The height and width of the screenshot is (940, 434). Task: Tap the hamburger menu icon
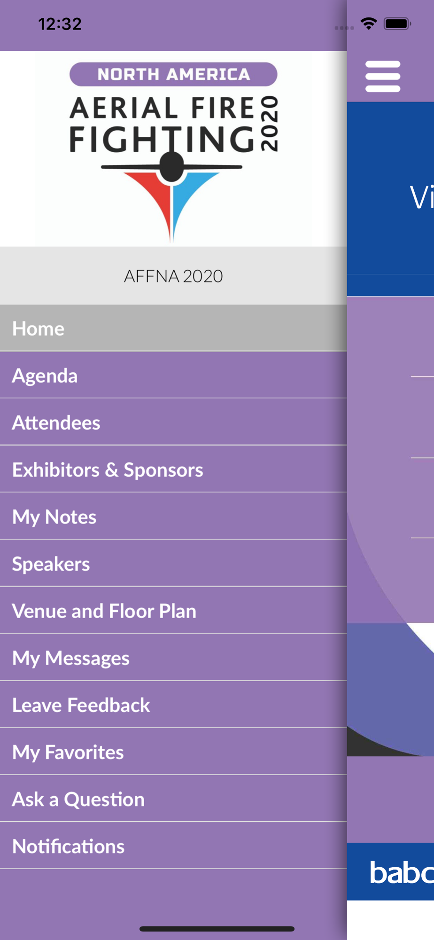[383, 76]
